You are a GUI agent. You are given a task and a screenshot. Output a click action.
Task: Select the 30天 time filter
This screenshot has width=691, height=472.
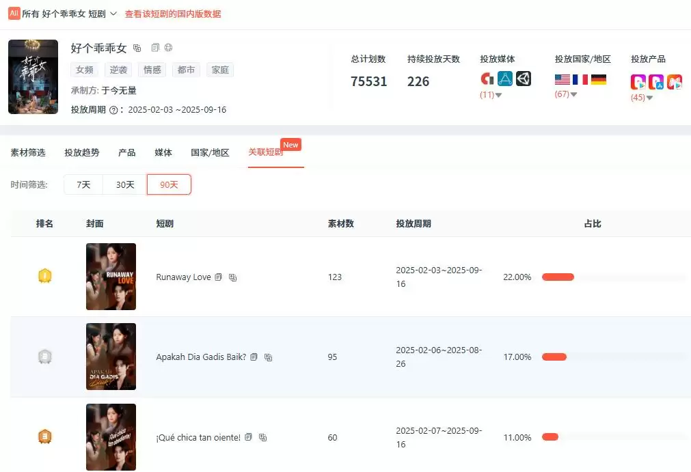[x=125, y=185]
